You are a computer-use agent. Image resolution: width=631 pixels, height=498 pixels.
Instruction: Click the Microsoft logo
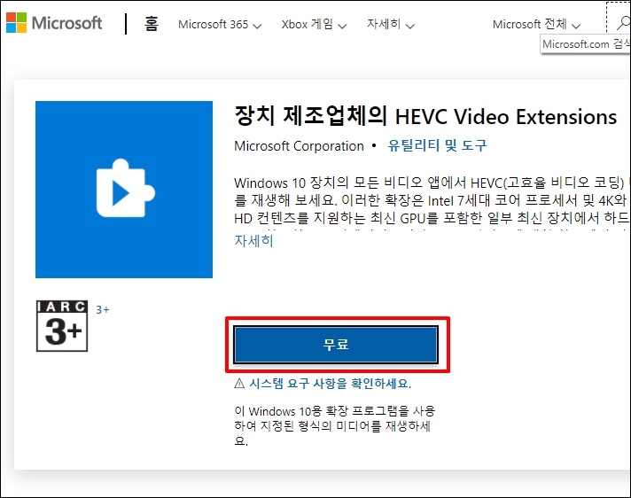coord(54,23)
